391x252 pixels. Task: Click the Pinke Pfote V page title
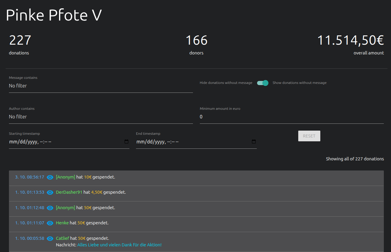click(x=54, y=15)
